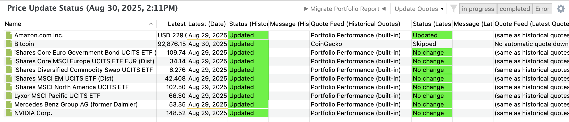
Task: Toggle the "Error" filter button
Action: click(x=542, y=9)
